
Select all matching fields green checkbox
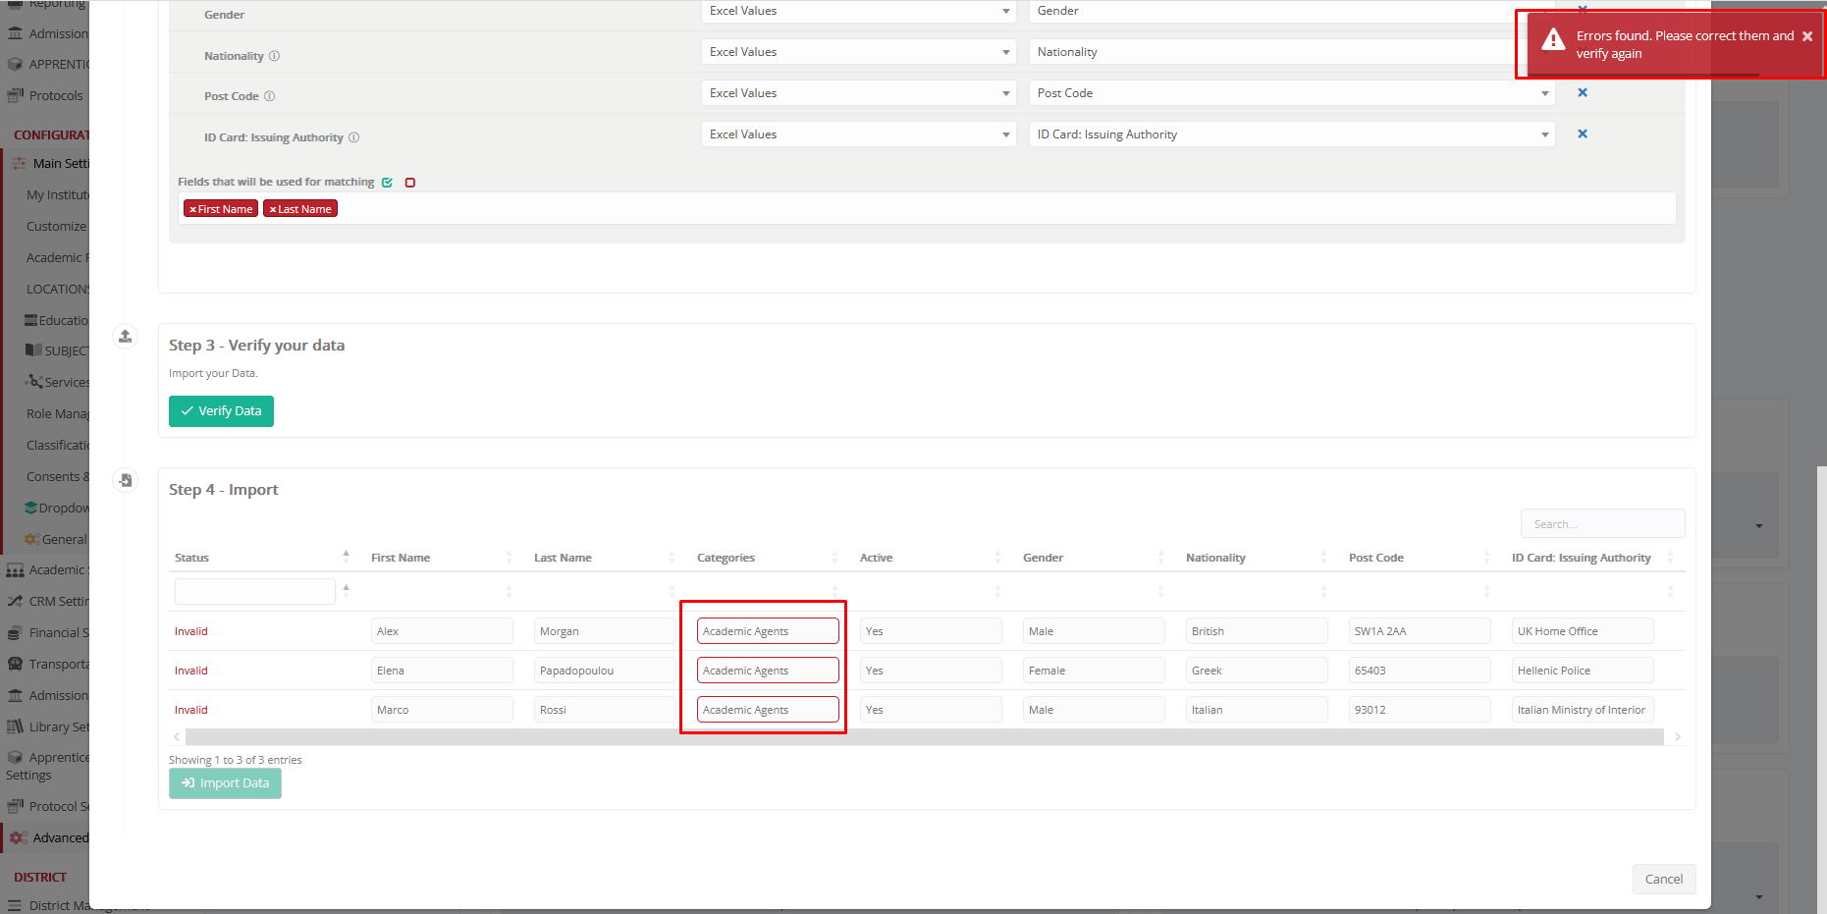387,183
